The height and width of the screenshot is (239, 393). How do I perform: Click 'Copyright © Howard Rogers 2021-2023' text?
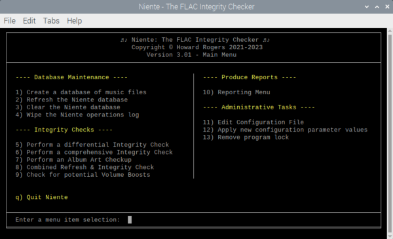pos(197,47)
